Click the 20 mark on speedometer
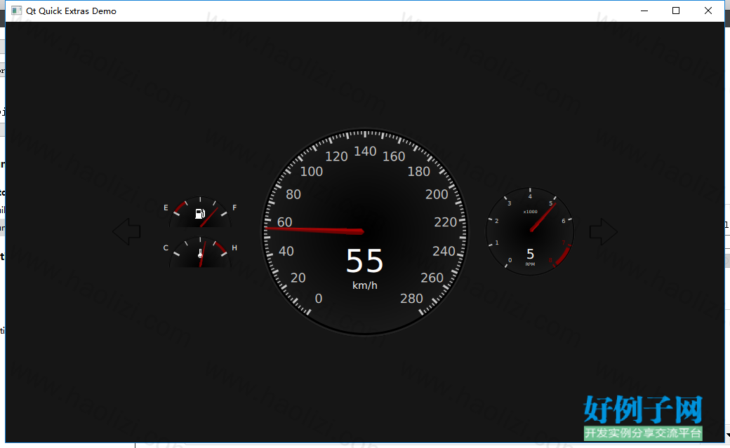The image size is (730, 448). (x=298, y=278)
